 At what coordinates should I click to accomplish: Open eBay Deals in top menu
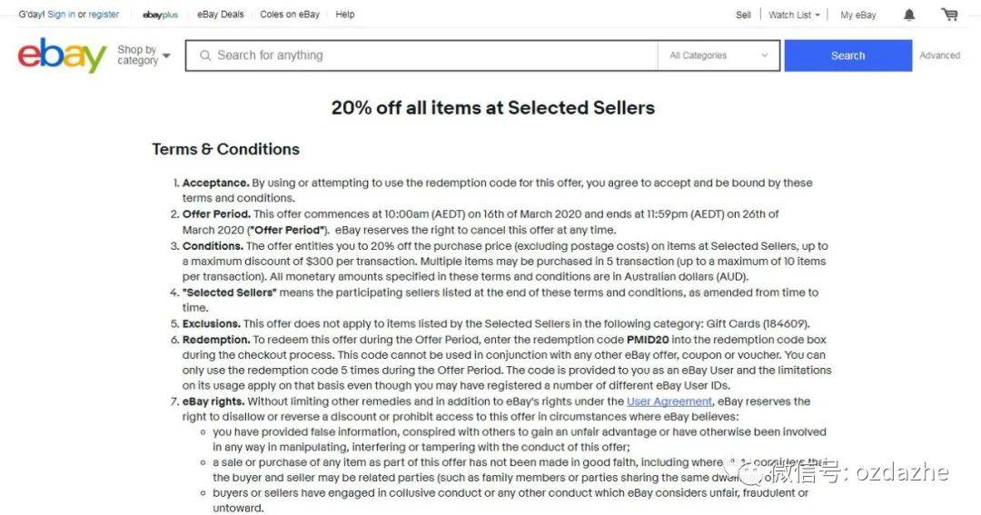pos(220,14)
